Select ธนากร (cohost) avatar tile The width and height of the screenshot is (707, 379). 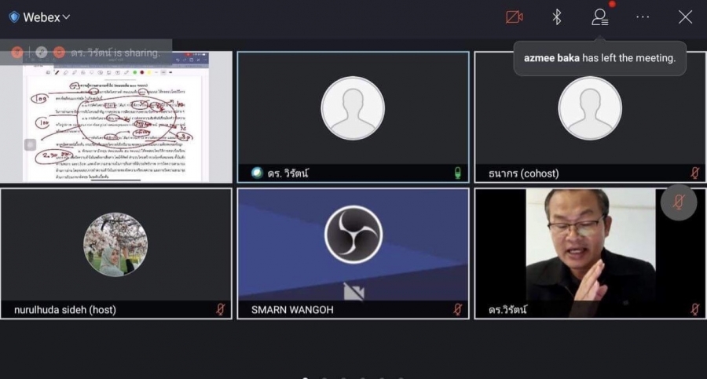589,108
